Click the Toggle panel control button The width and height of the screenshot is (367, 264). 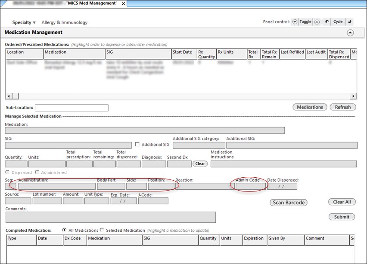coord(305,22)
